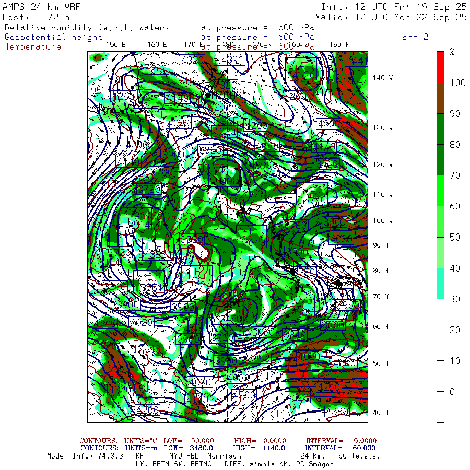
Task: Click the 'LOW= -50.000' temperature footer value
Action: coord(189,441)
